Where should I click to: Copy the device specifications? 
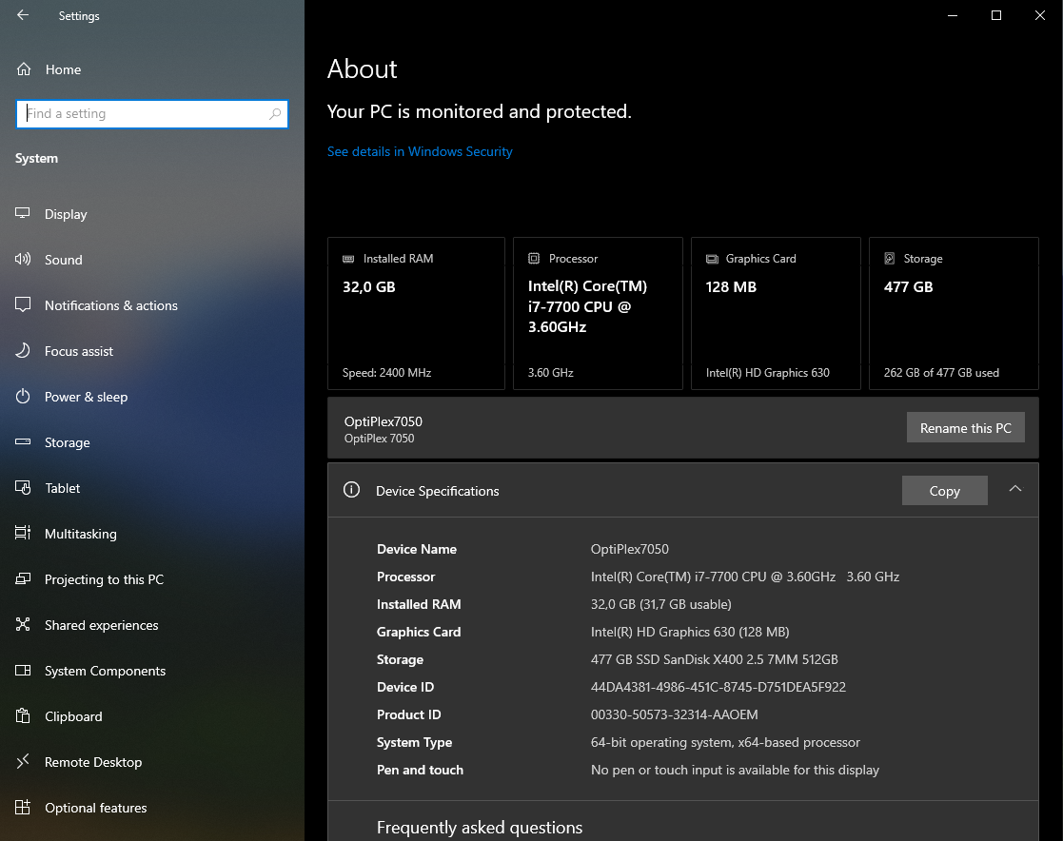944,491
